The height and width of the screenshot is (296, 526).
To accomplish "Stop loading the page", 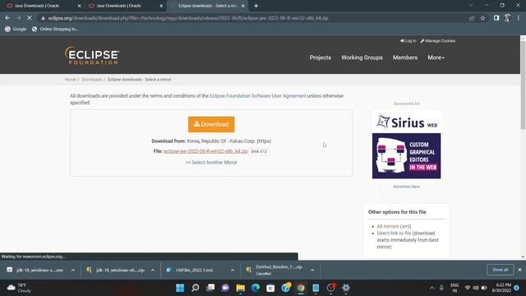I will 30,18.
